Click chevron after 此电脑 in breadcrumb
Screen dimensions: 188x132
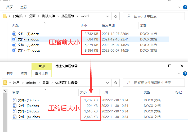(x=26, y=16)
